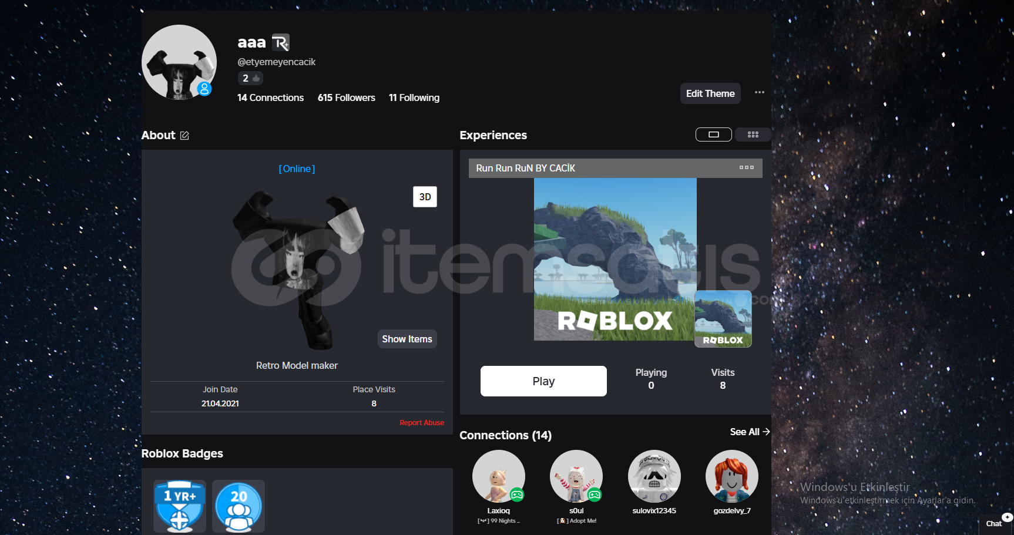
Task: Click the Playing count label
Action: (651, 372)
